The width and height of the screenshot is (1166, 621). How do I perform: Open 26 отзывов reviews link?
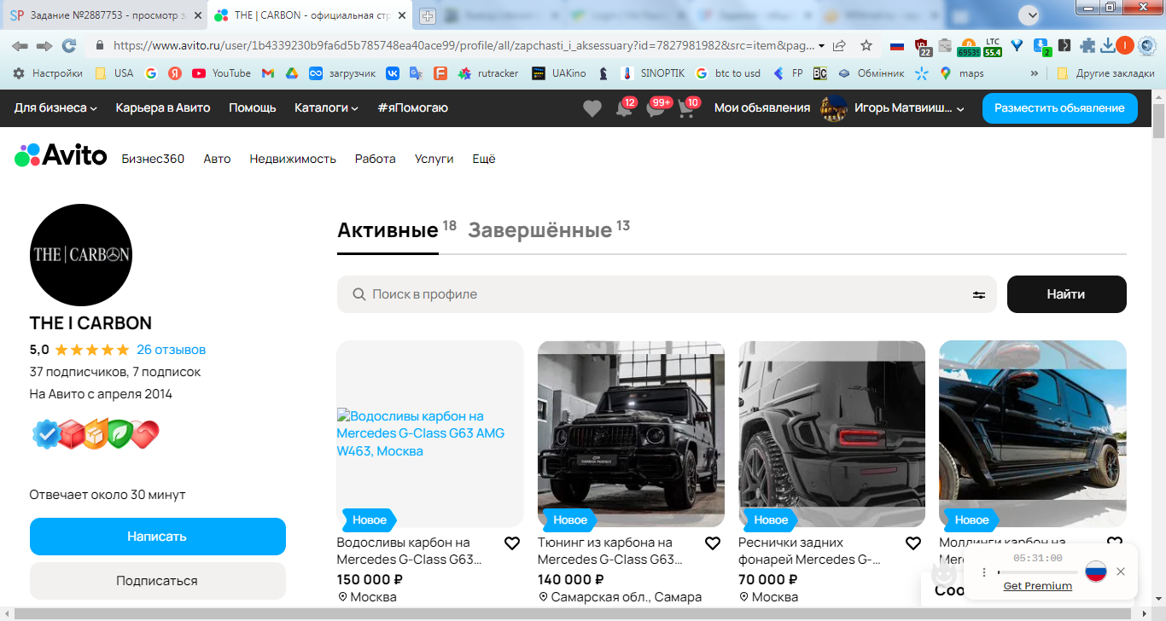pos(171,350)
